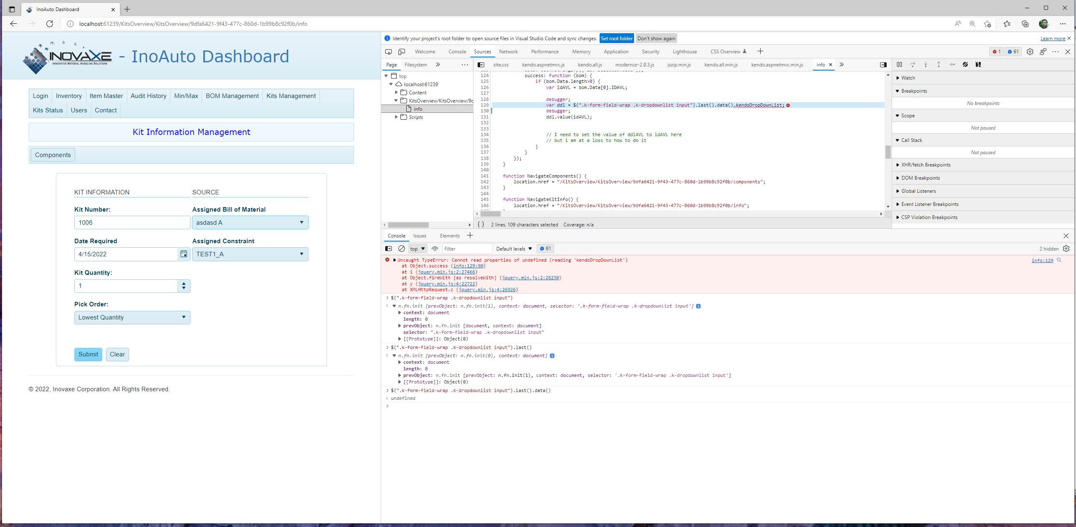The image size is (1076, 527).
Task: Open Assigned Bill of Material dropdown
Action: pyautogui.click(x=250, y=222)
